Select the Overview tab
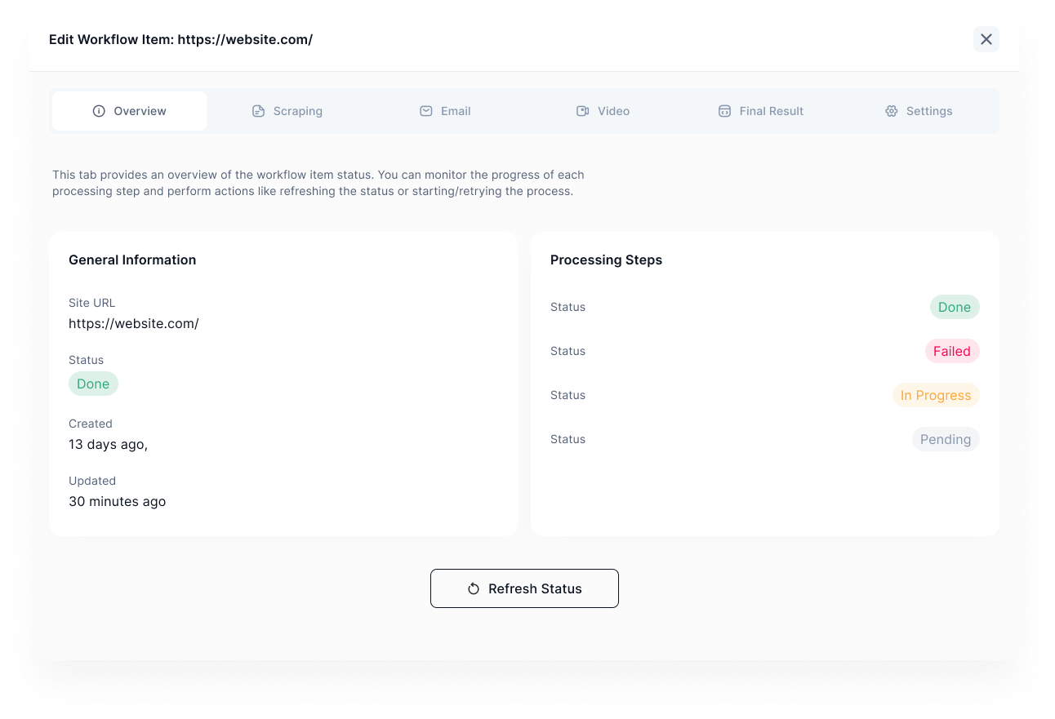1055x719 pixels. (129, 111)
